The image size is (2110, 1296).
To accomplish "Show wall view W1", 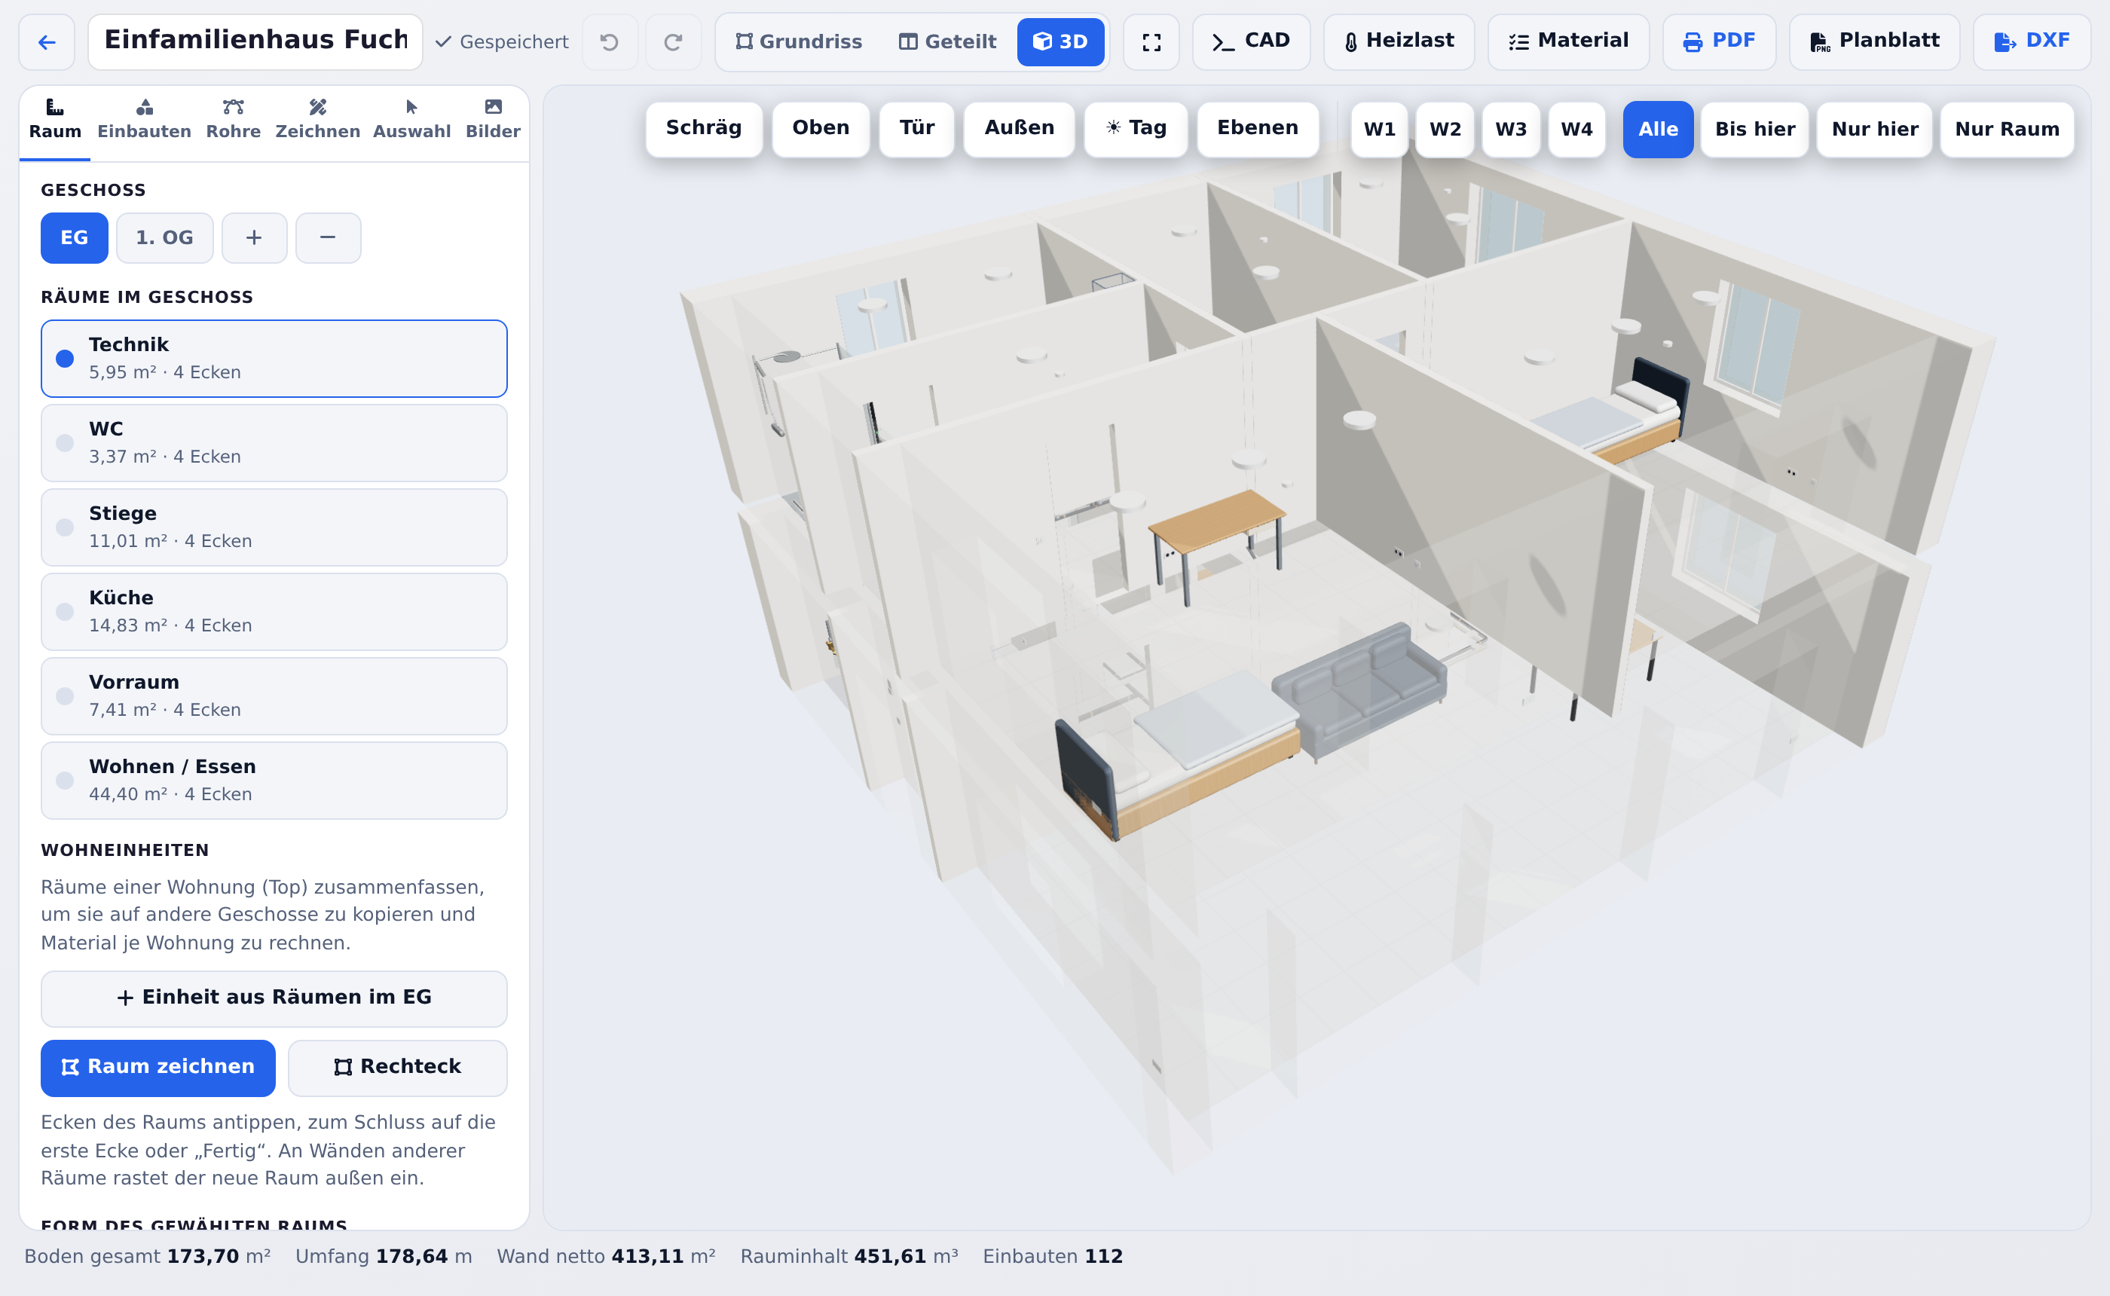I will [x=1379, y=130].
